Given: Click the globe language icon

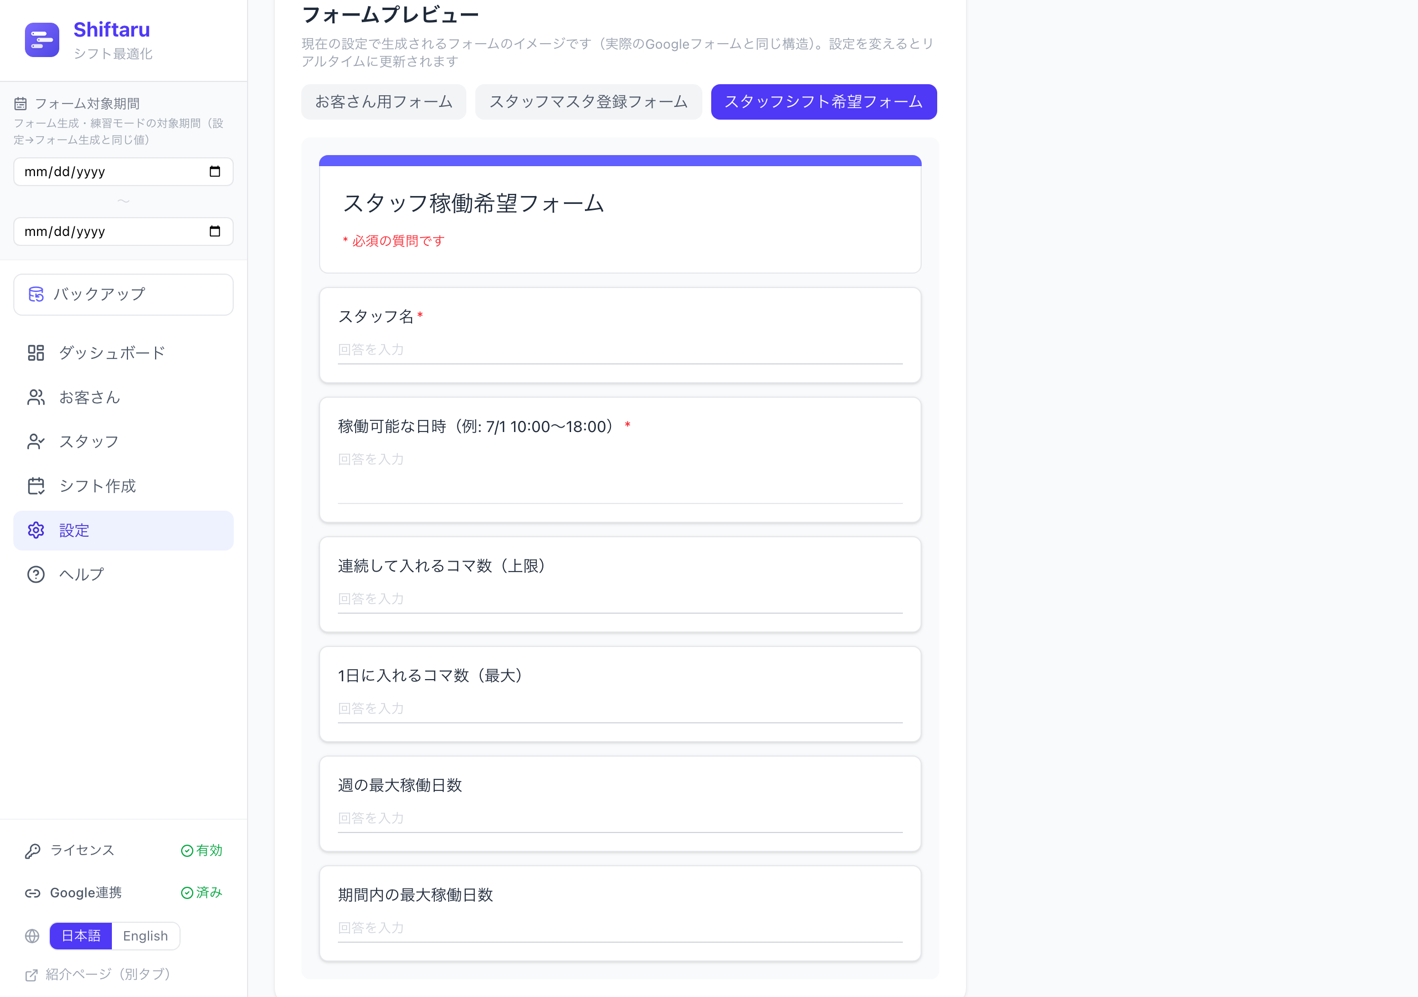Looking at the screenshot, I should pyautogui.click(x=32, y=937).
